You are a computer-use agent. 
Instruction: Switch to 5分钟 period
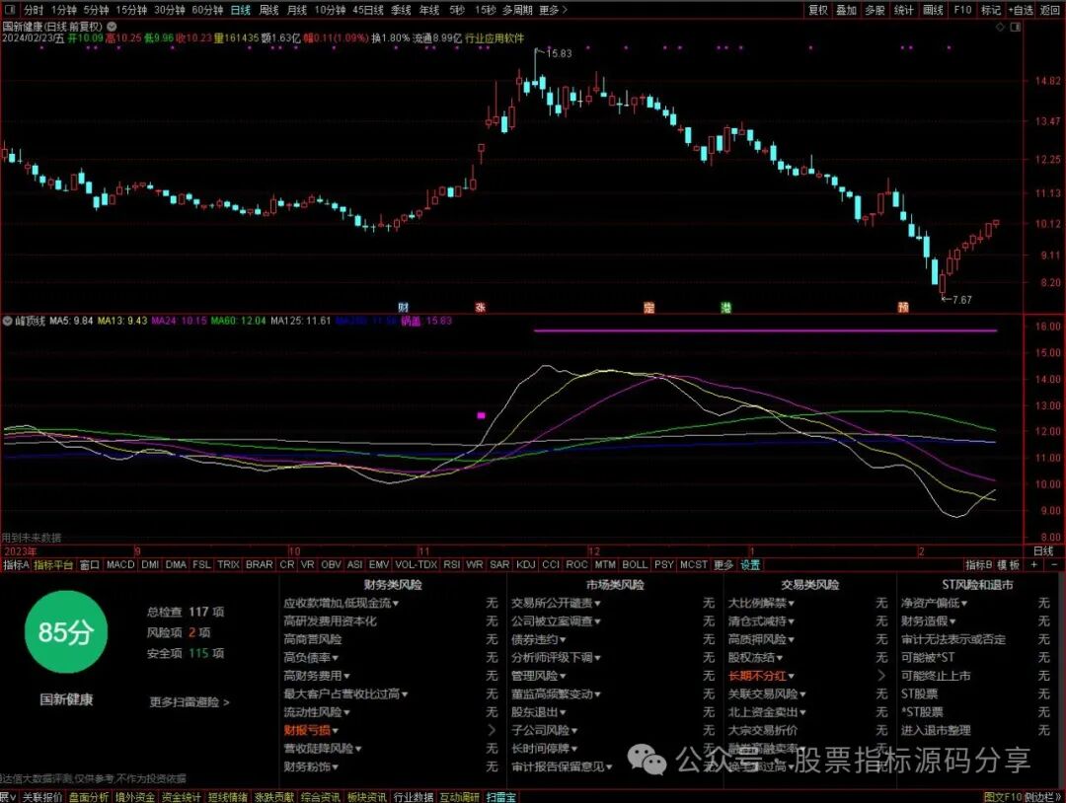pyautogui.click(x=96, y=10)
